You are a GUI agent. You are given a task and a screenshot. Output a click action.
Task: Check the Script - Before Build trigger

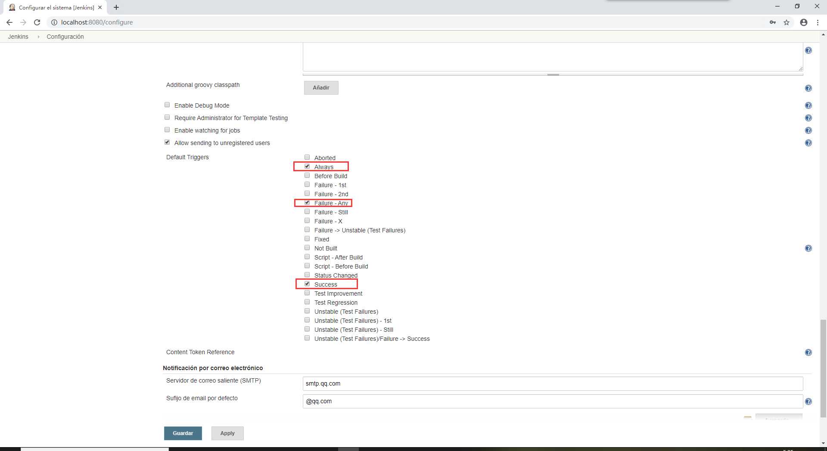(x=307, y=266)
